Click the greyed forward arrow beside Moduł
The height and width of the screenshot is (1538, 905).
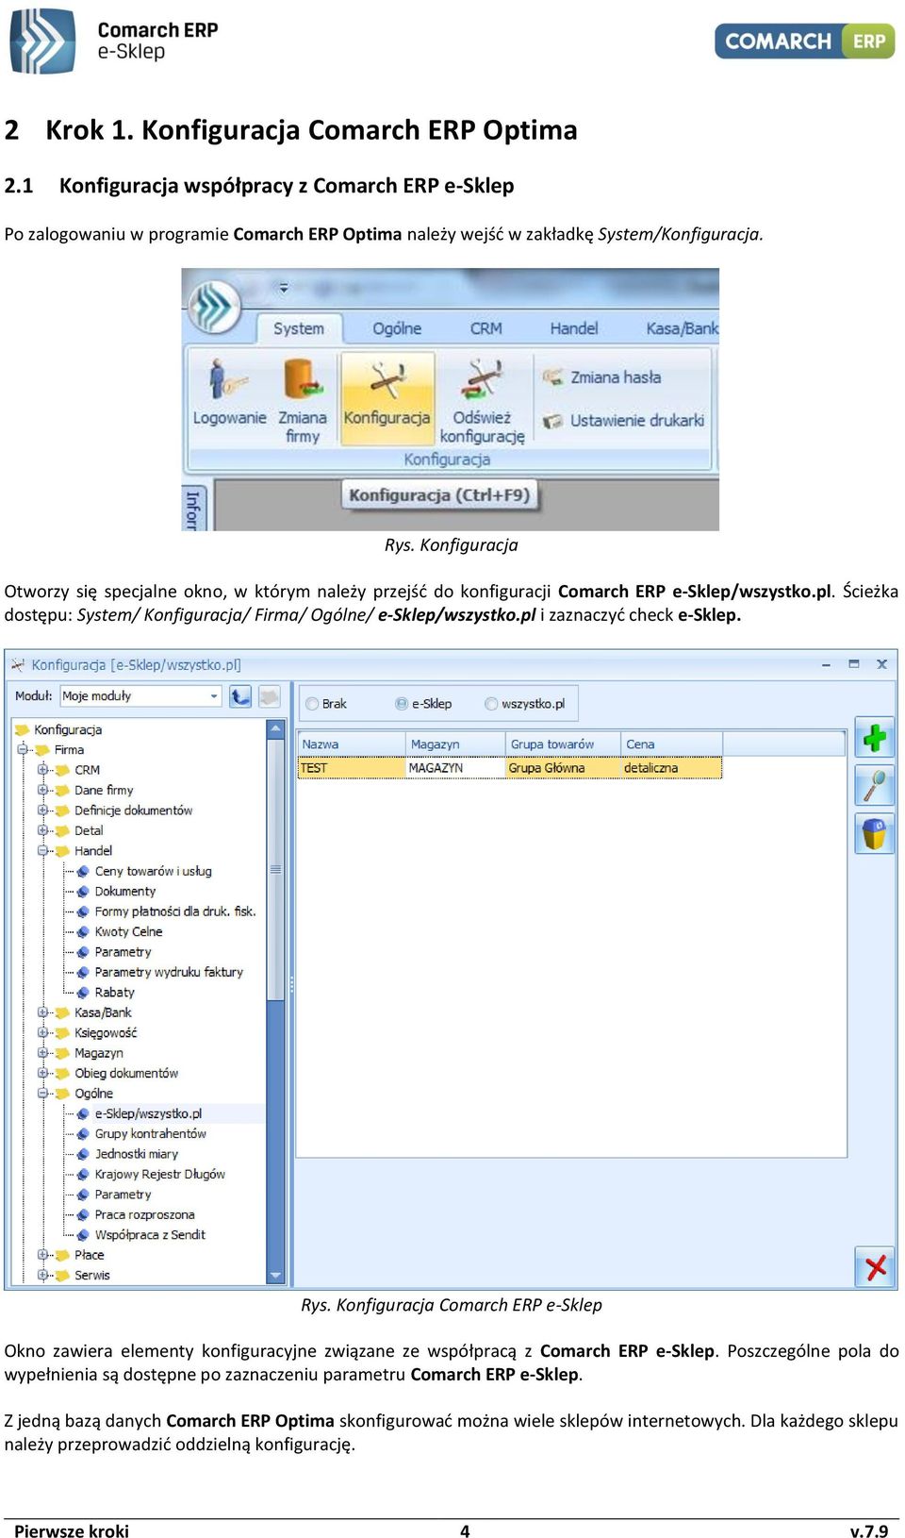pyautogui.click(x=270, y=696)
